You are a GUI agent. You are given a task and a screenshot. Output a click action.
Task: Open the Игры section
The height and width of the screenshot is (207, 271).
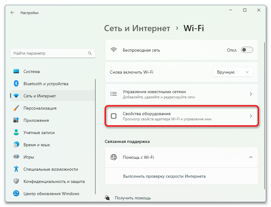[53, 157]
